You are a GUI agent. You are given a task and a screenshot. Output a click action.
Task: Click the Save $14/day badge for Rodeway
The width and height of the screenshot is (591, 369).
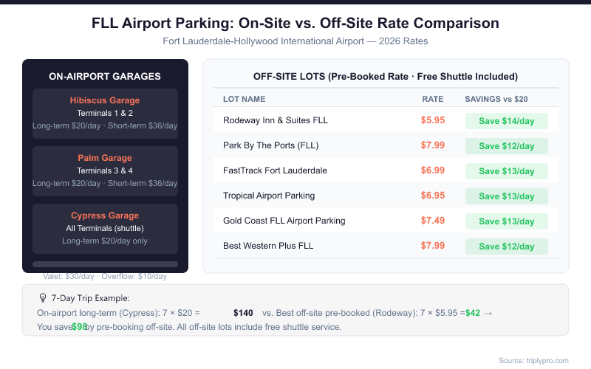click(x=506, y=121)
